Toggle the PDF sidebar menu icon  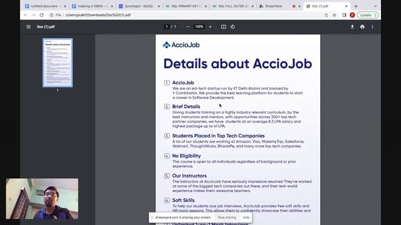pos(28,27)
